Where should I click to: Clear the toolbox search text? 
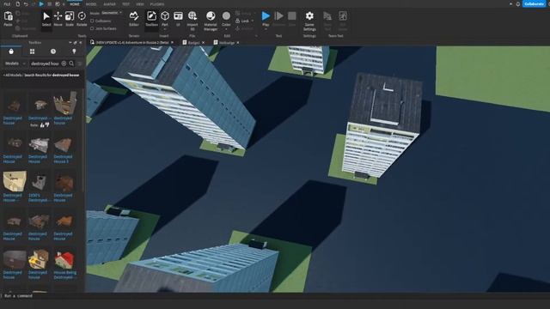(x=64, y=64)
